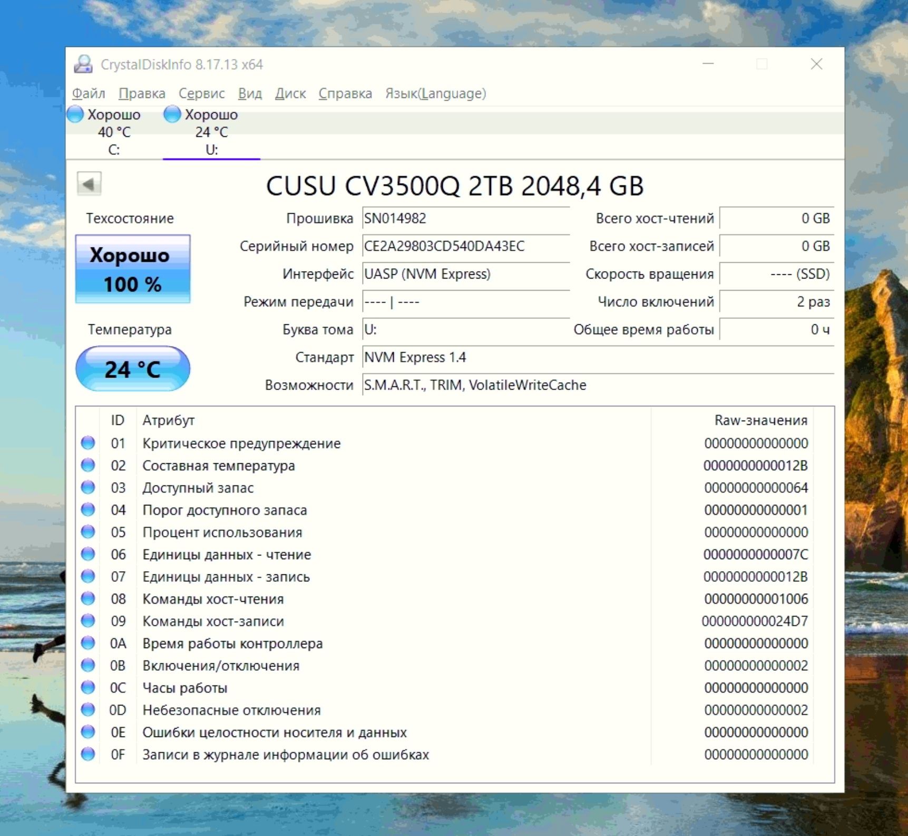Open the Язык(Language) menu
The height and width of the screenshot is (836, 908).
pyautogui.click(x=435, y=94)
